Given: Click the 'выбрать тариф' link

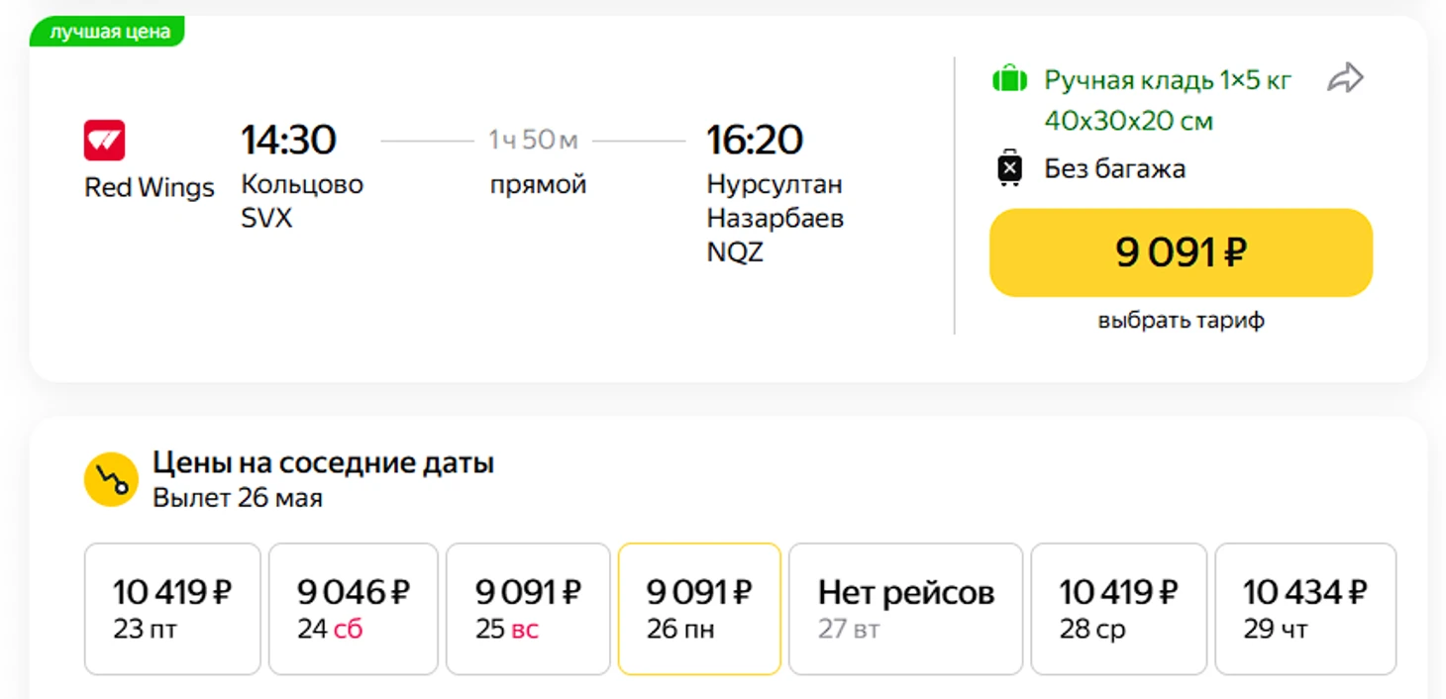Looking at the screenshot, I should (x=1181, y=321).
